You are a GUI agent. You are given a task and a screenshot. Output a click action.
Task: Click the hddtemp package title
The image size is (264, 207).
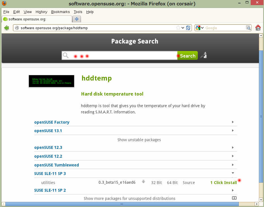(97, 78)
